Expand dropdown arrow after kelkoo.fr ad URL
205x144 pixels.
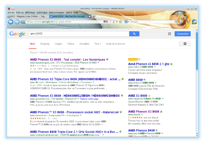pos(155,67)
